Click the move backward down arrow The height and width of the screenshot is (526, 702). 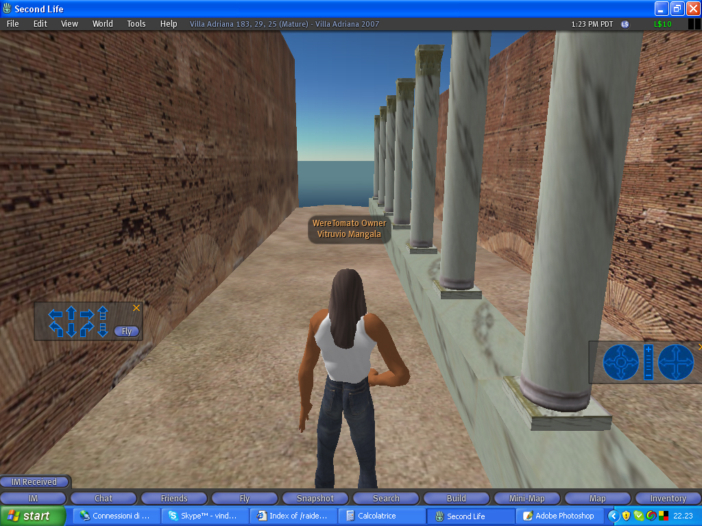tap(71, 330)
